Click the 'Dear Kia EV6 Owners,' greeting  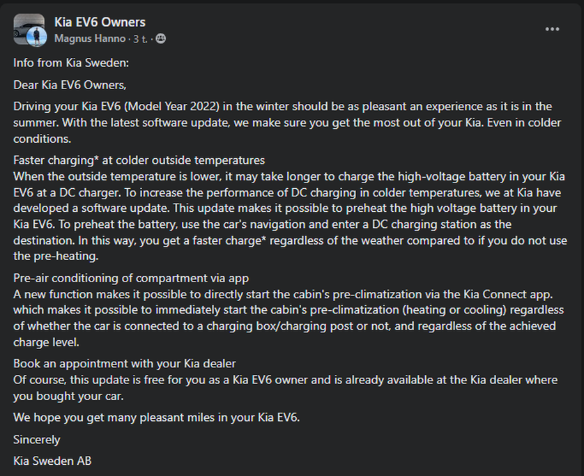(x=70, y=85)
